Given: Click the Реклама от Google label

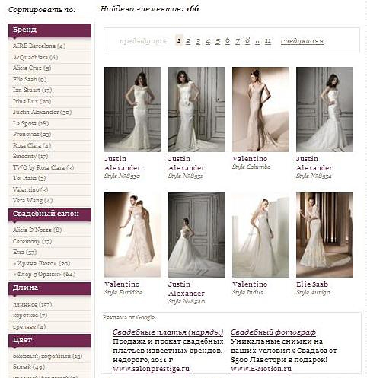Looking at the screenshot, I should point(129,317).
